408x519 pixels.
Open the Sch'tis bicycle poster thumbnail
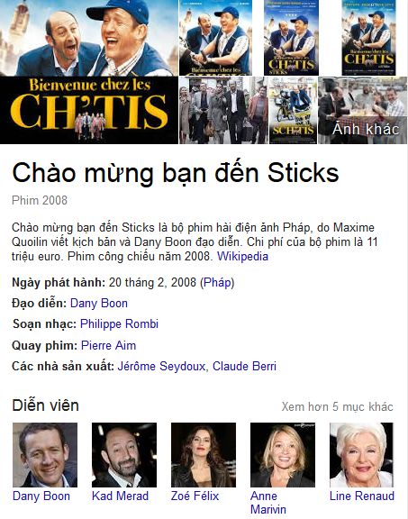pos(293,110)
